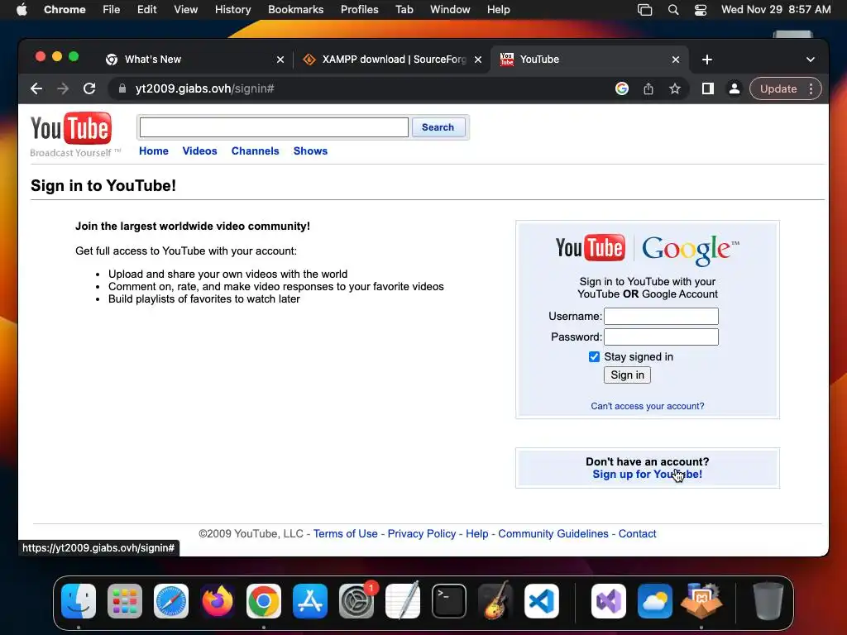Click the YouTube search text box

tap(274, 127)
